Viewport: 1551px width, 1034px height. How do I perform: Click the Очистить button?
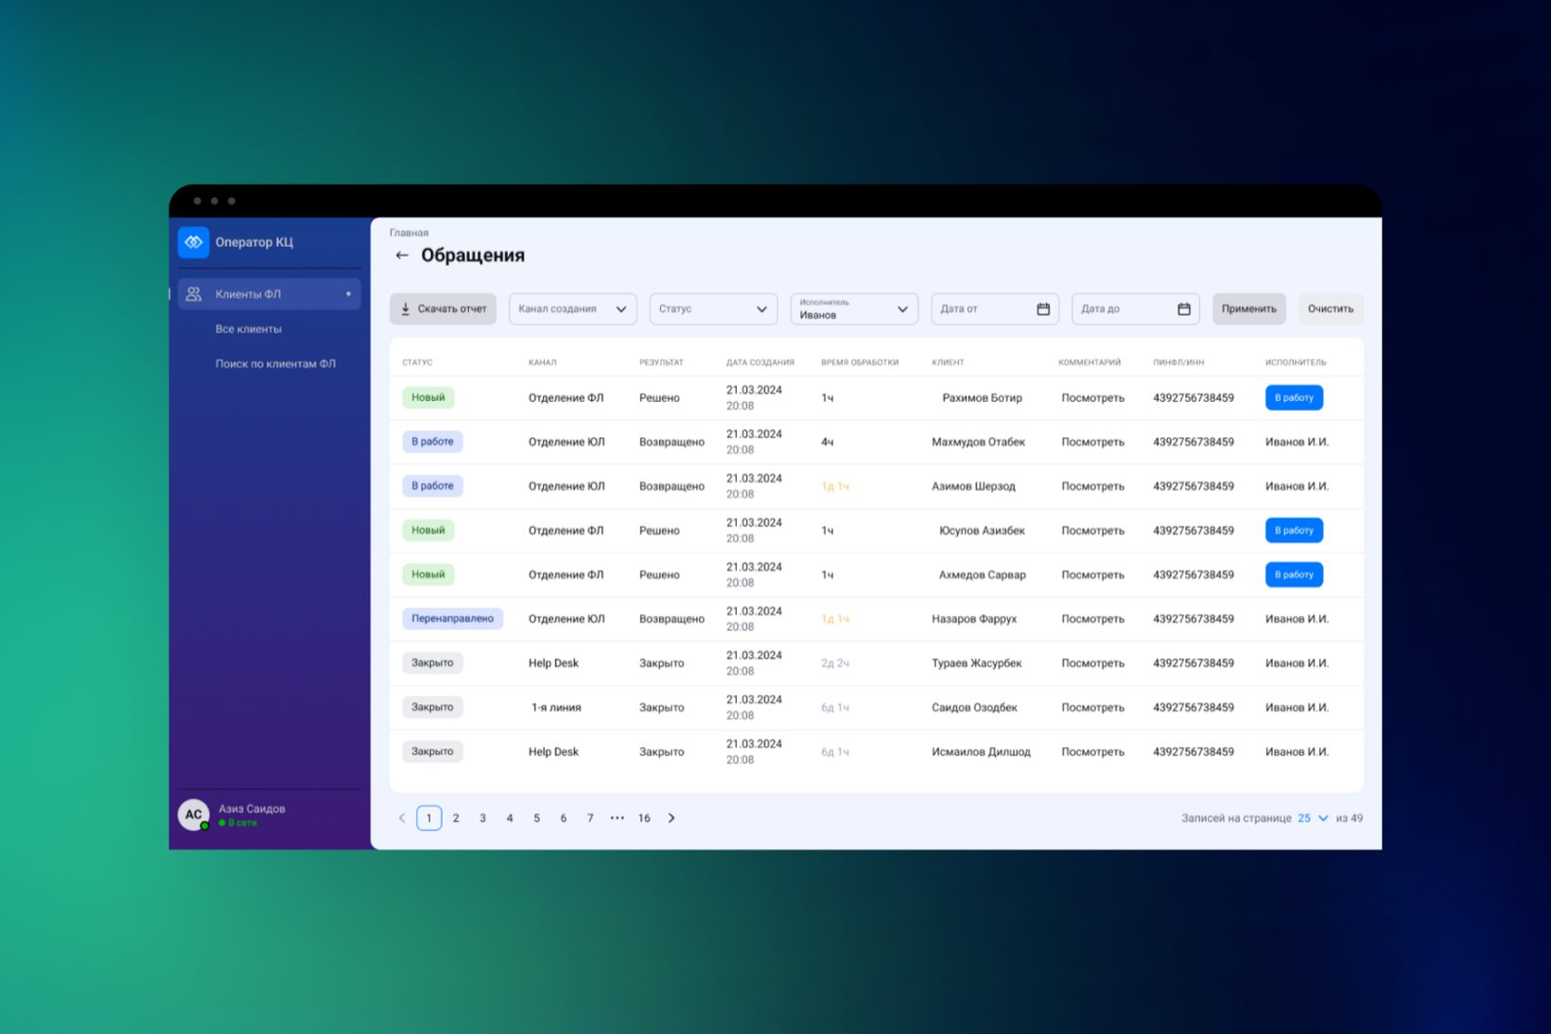(x=1331, y=309)
